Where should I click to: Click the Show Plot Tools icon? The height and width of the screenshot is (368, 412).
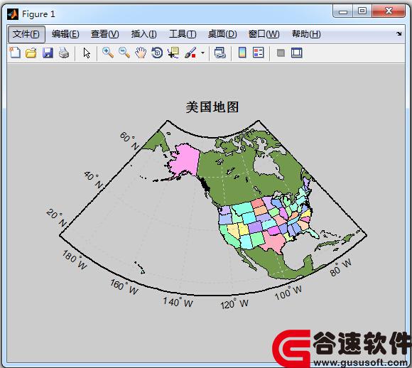pyautogui.click(x=297, y=53)
